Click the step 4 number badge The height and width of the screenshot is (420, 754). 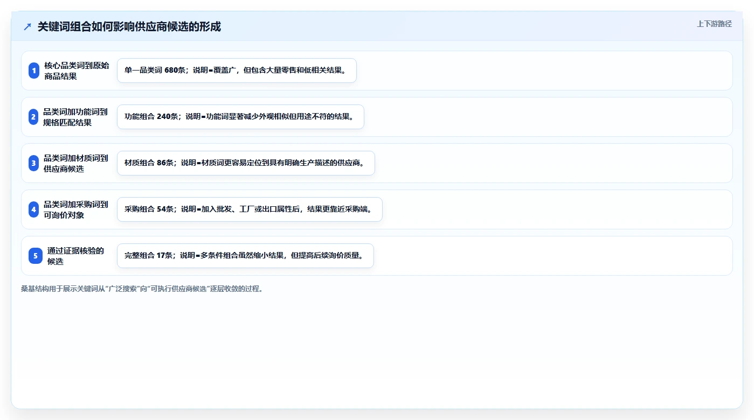tap(33, 209)
